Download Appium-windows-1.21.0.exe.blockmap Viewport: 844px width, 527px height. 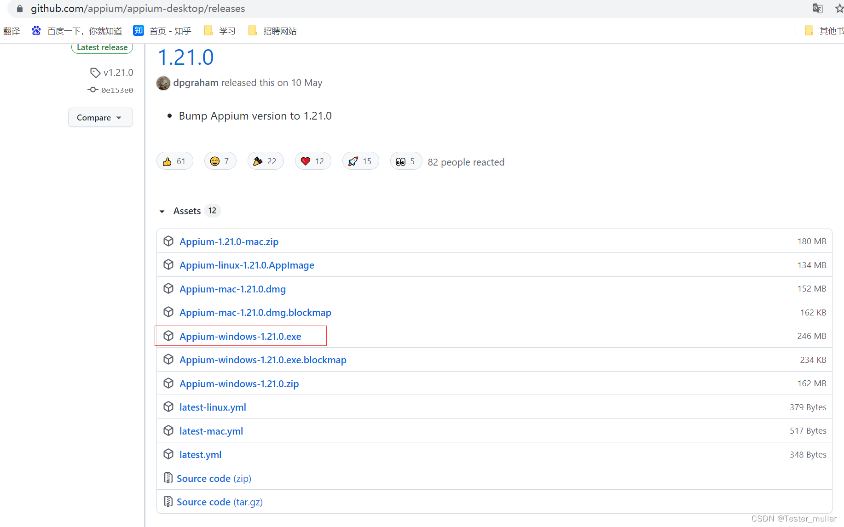263,360
